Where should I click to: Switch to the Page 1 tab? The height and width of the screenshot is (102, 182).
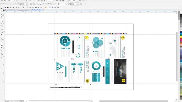[x=21, y=101]
